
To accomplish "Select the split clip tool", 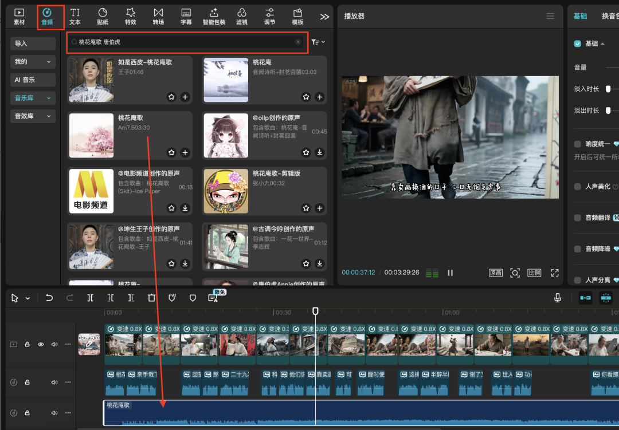I will point(90,298).
